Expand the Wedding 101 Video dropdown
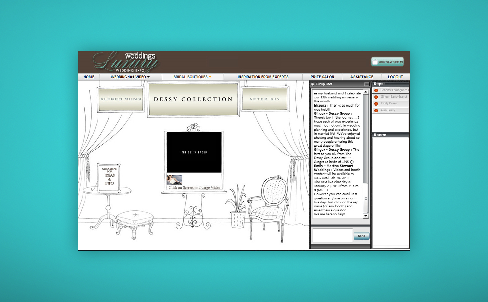Viewport: 488px width, 302px height. [x=130, y=77]
